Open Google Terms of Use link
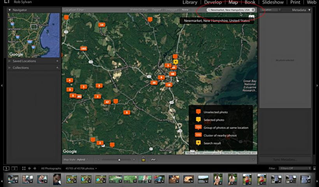Viewport: 319px width, 187px height. (229, 153)
